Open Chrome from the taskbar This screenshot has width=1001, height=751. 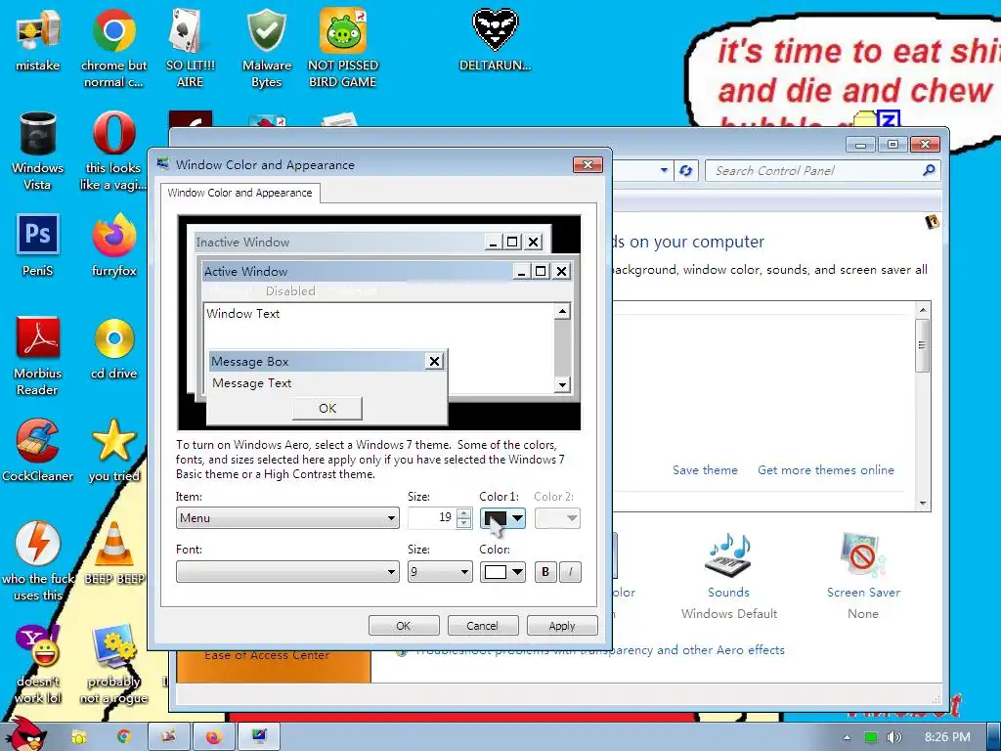(123, 736)
